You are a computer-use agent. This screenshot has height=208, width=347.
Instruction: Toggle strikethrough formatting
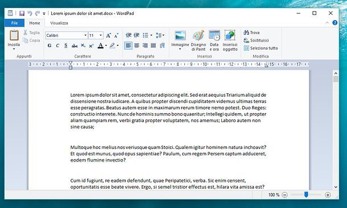pos(75,46)
